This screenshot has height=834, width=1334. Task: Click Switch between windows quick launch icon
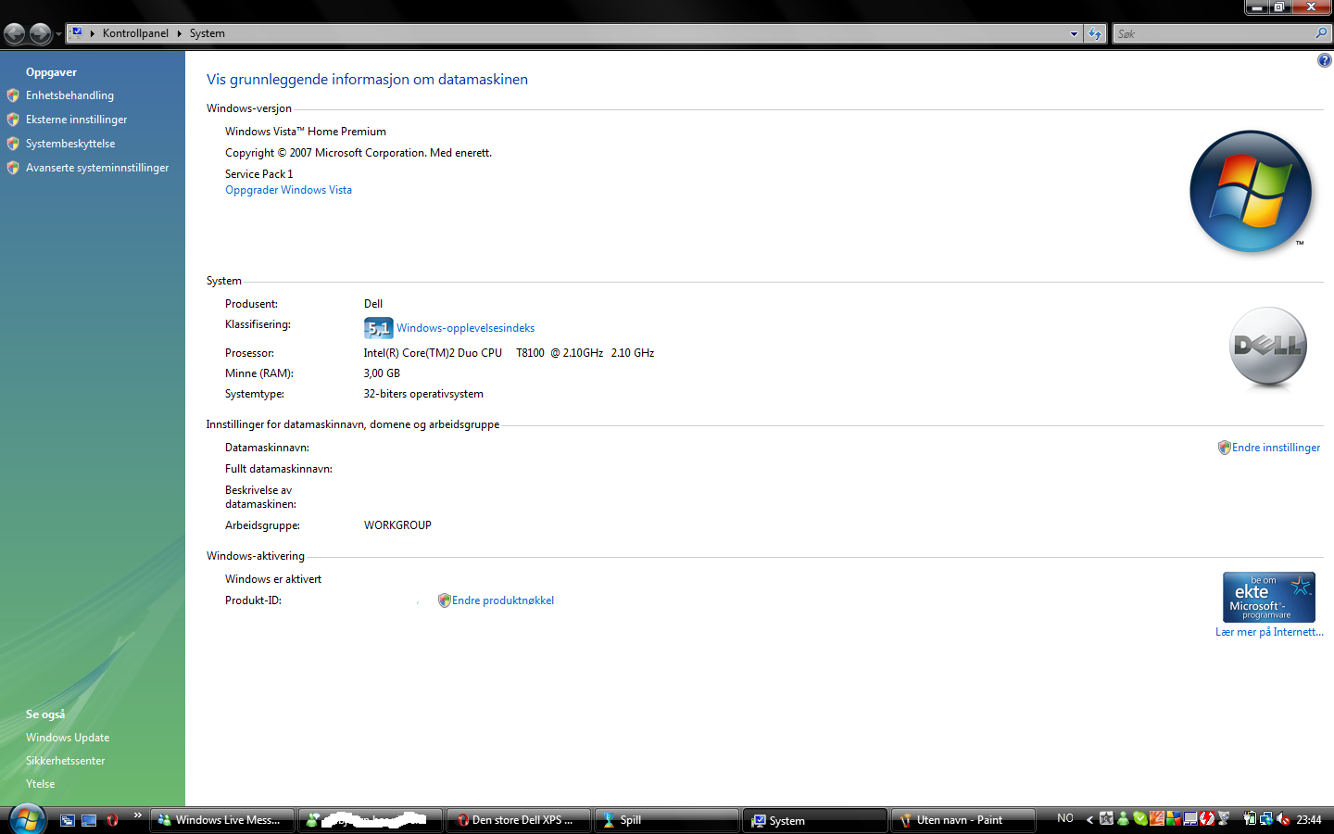point(68,820)
